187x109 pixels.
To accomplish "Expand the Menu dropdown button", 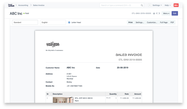I will coord(166,13).
